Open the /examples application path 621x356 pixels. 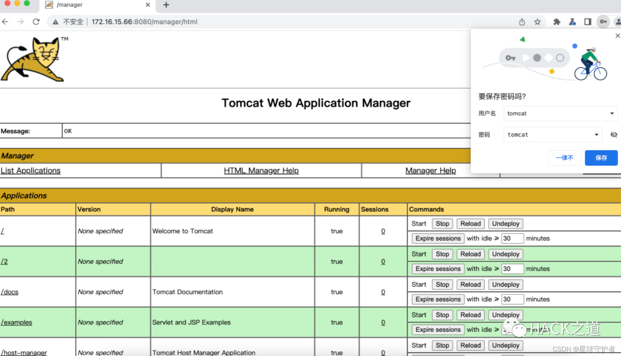click(16, 322)
